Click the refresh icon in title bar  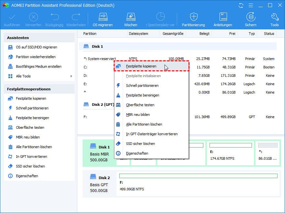[241, 5]
